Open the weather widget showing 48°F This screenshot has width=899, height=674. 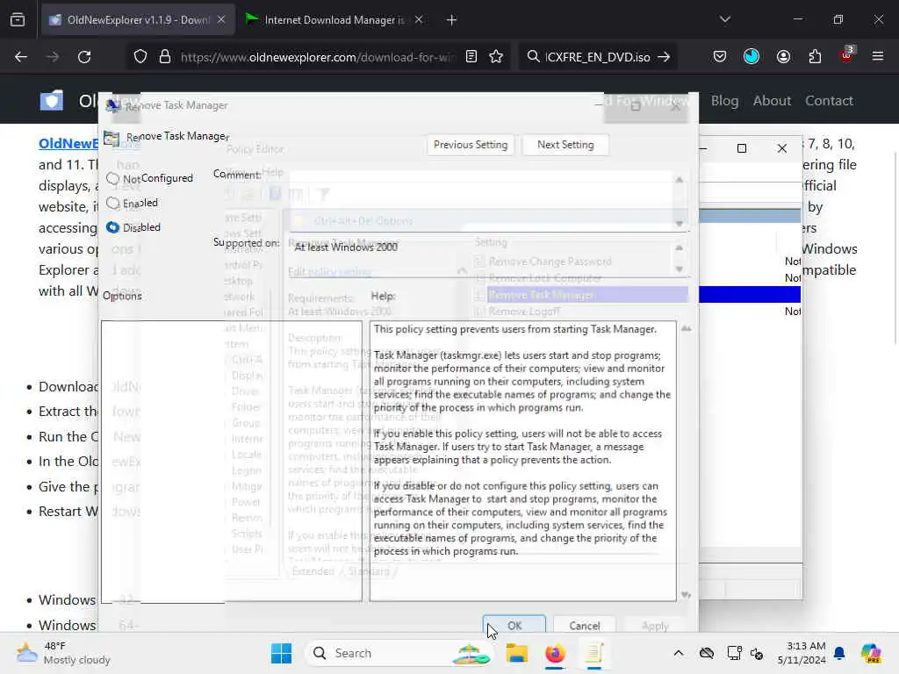(x=63, y=653)
